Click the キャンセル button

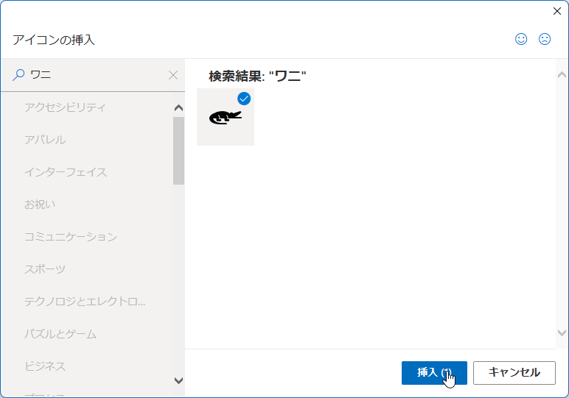coord(514,372)
